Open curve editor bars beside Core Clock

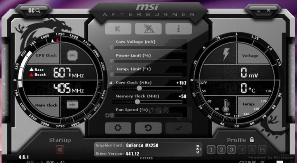110,83
